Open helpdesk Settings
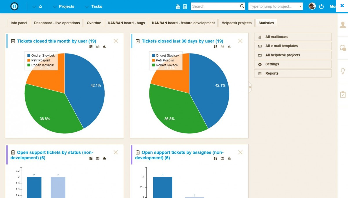This screenshot has height=198, width=348. point(293,64)
